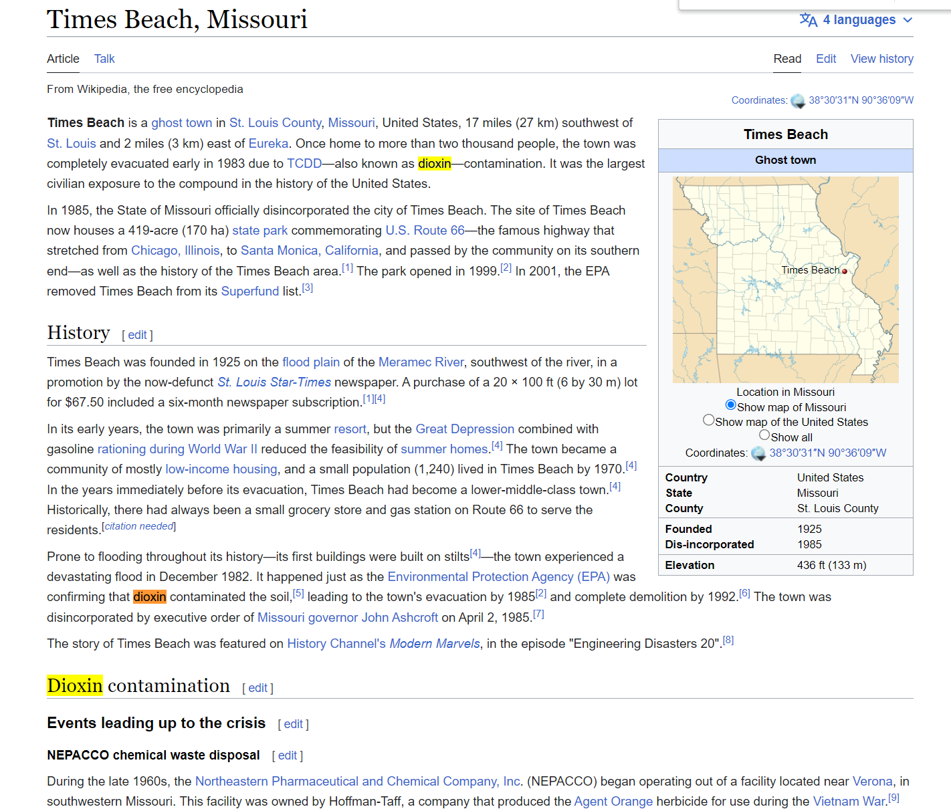
Task: Switch to the Talk tab
Action: click(x=104, y=59)
